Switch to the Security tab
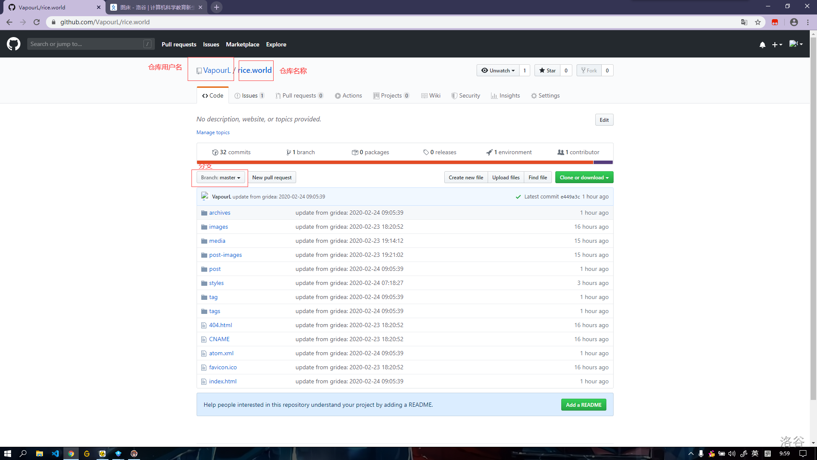Screen dimensions: 817x460 pyautogui.click(x=466, y=95)
